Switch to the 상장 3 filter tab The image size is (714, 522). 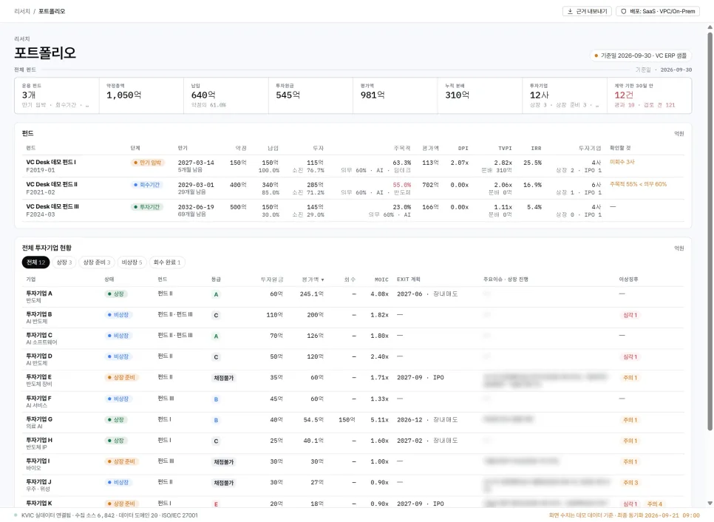click(x=64, y=262)
